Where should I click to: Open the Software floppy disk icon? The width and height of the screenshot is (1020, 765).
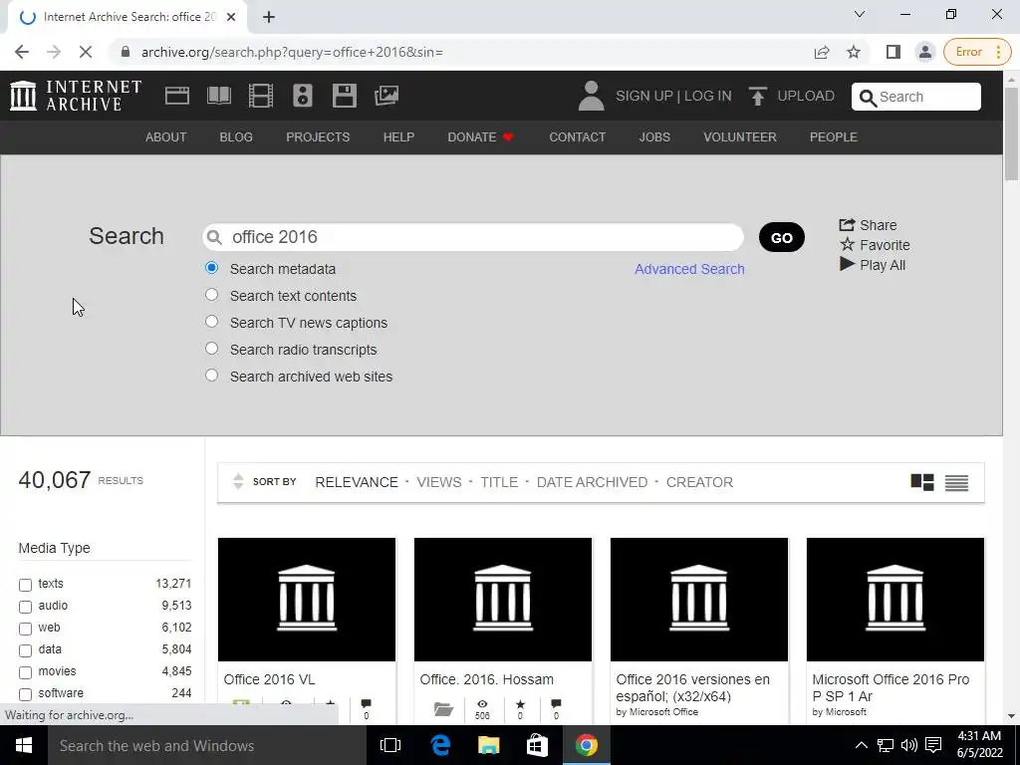[x=344, y=96]
